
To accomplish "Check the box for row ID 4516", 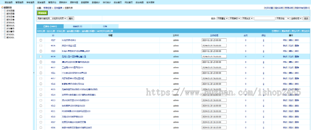I will tap(41, 84).
